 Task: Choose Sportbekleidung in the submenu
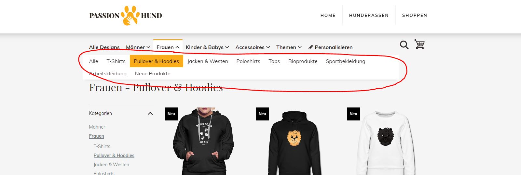tap(346, 61)
